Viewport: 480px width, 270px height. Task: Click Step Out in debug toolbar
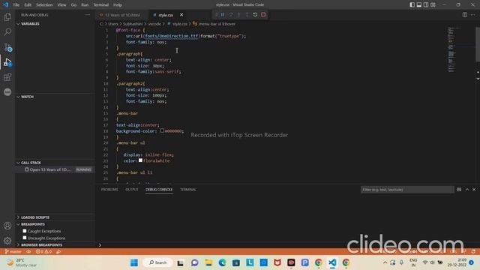pyautogui.click(x=247, y=15)
